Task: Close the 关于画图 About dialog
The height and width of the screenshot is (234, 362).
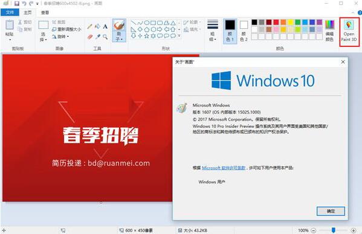Action: tap(343, 62)
